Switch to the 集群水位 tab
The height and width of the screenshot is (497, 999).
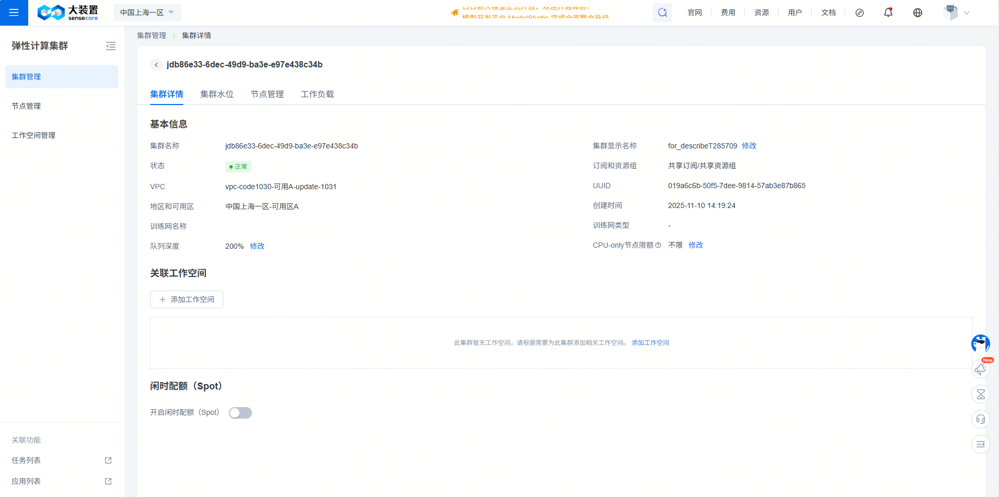[217, 94]
